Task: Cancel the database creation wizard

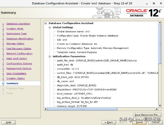Action: point(156,122)
